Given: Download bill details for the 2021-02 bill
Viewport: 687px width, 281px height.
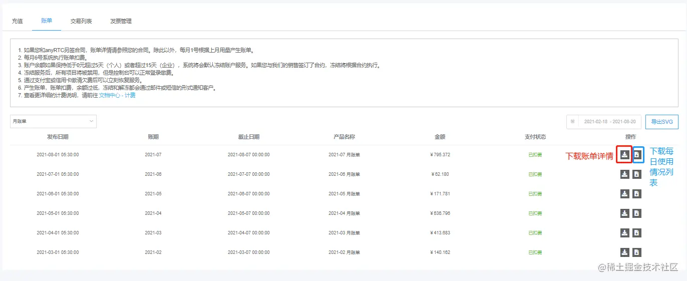Looking at the screenshot, I should [624, 252].
